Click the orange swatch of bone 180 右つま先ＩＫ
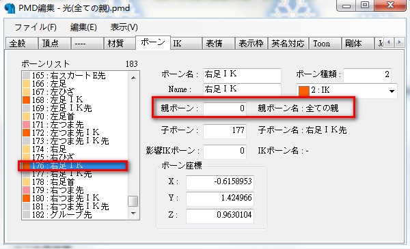This screenshot has width=410, height=249. point(26,198)
